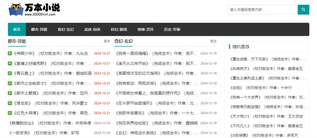Click the 奇幻·玄幻 section heading
Image resolution: width=317 pixels, height=138 pixels.
pyautogui.click(x=124, y=41)
